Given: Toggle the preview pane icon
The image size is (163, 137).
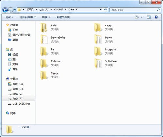Looking at the screenshot, I should coord(149,17).
